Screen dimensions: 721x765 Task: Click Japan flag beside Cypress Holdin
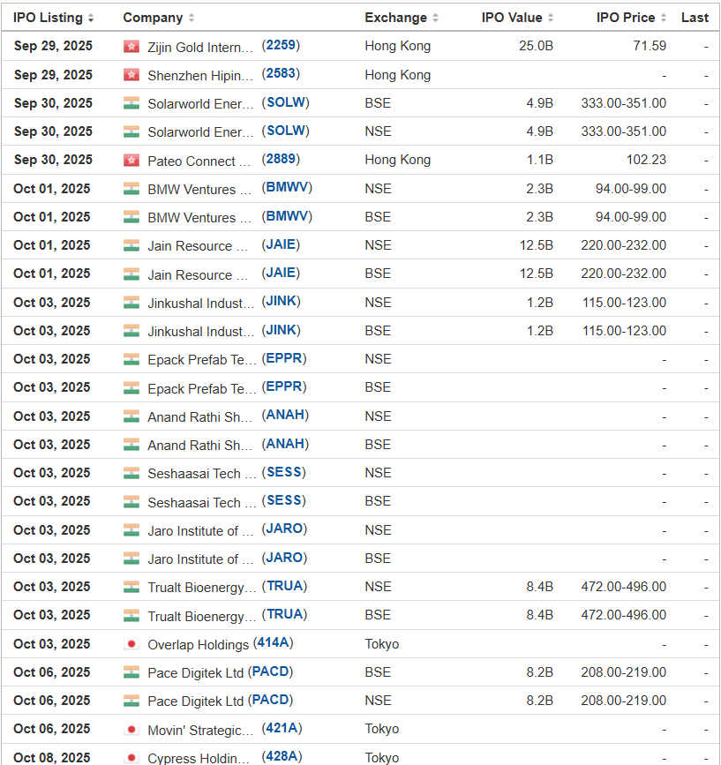point(131,758)
